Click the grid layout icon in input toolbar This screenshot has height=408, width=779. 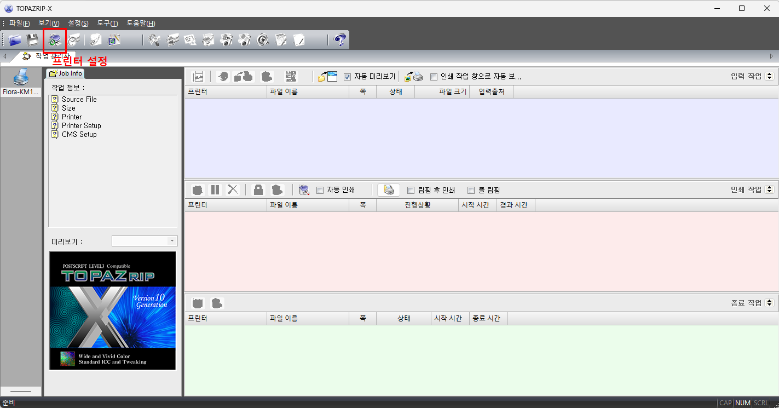(291, 77)
